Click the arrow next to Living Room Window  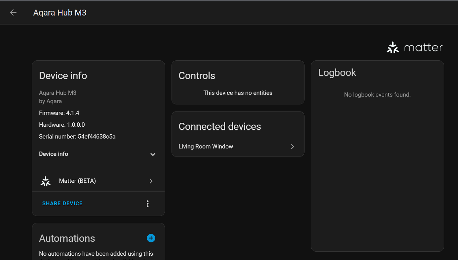coord(292,146)
